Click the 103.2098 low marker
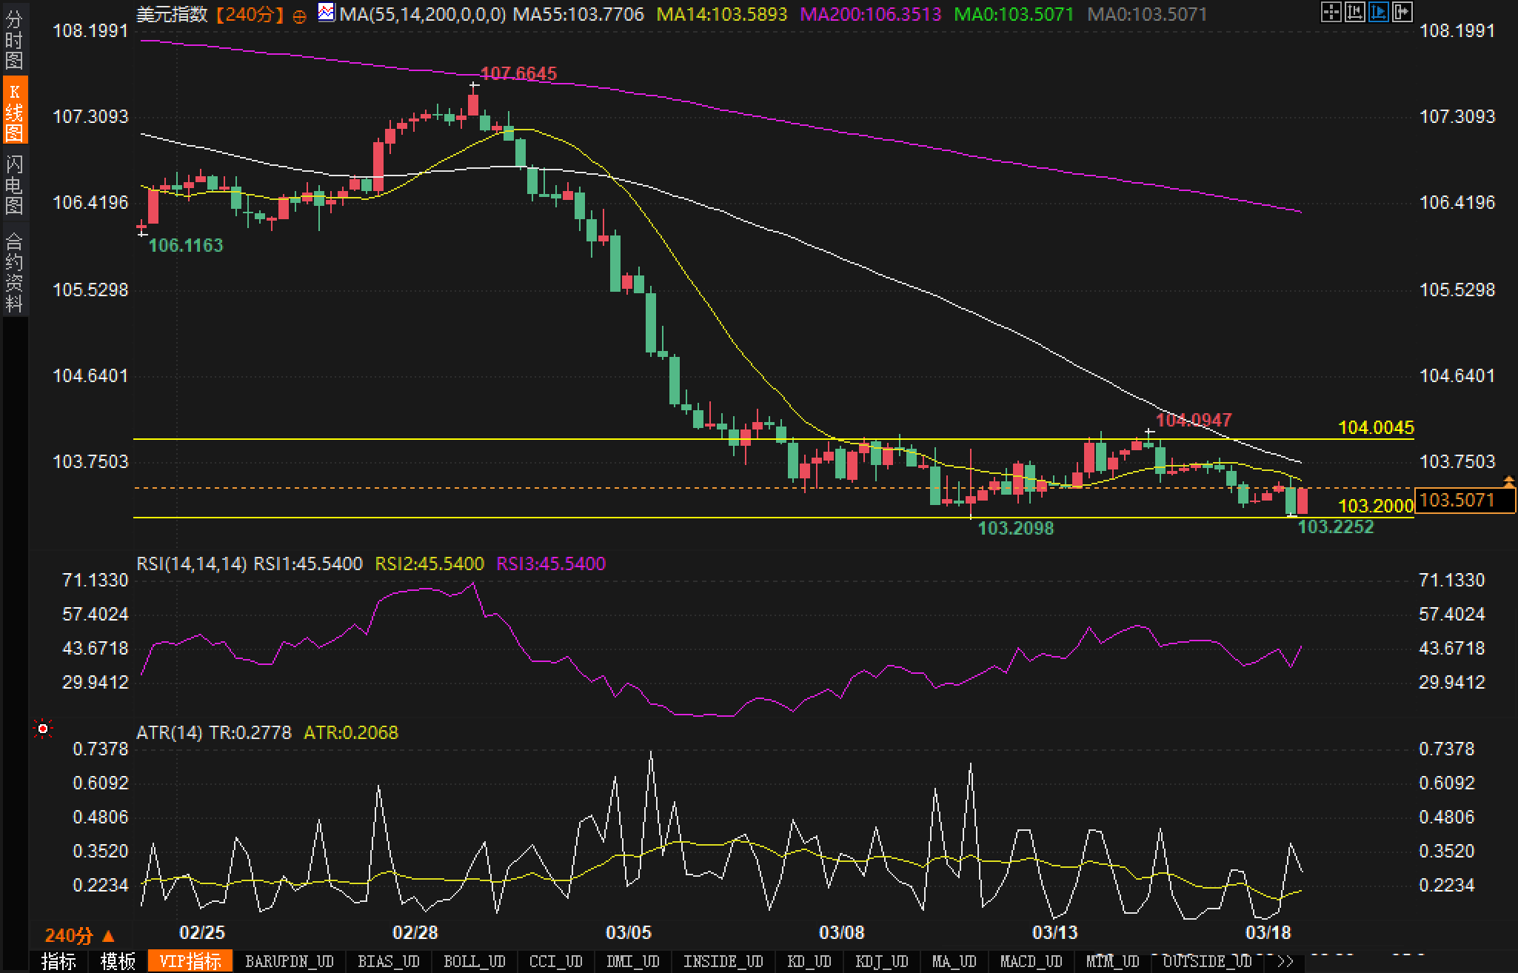The image size is (1518, 973). (1016, 528)
